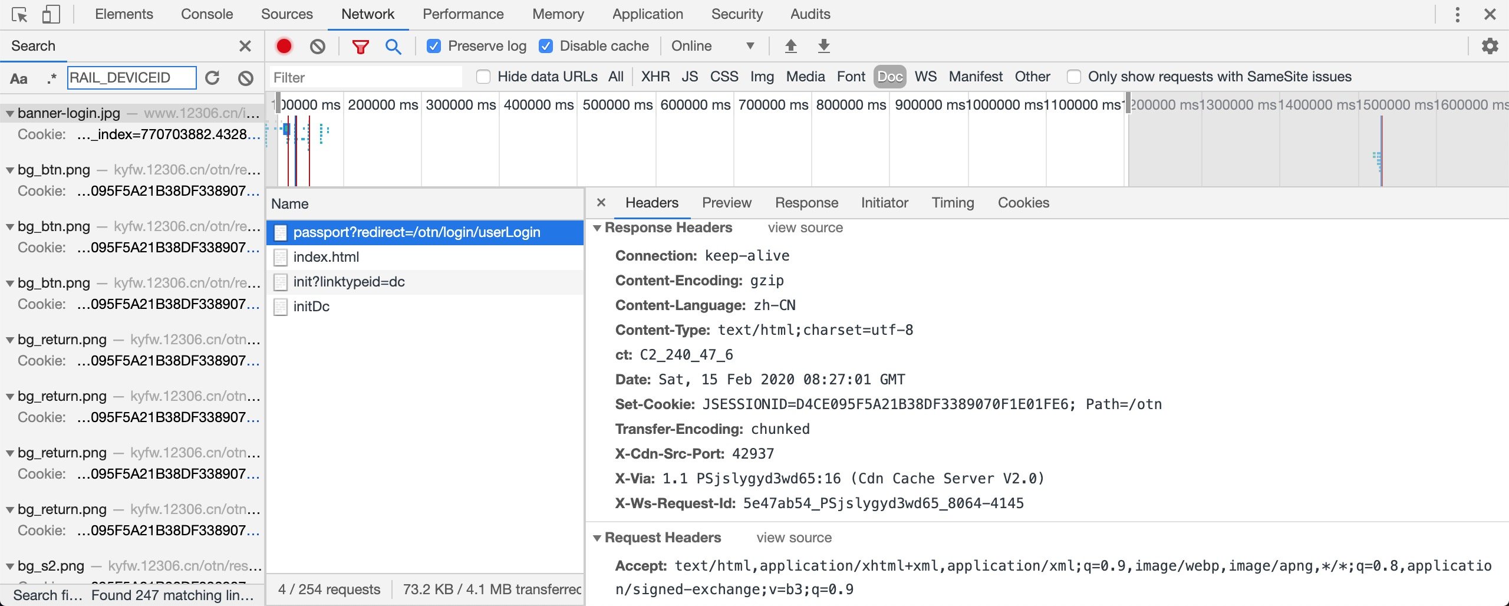
Task: Switch to the Preview tab
Action: click(x=726, y=203)
